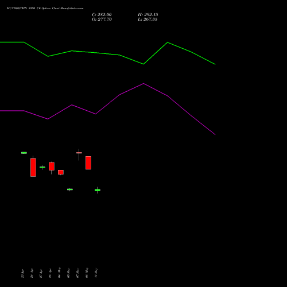The image size is (287, 287).
Task: Select the 11 May date label
Action: point(96,273)
